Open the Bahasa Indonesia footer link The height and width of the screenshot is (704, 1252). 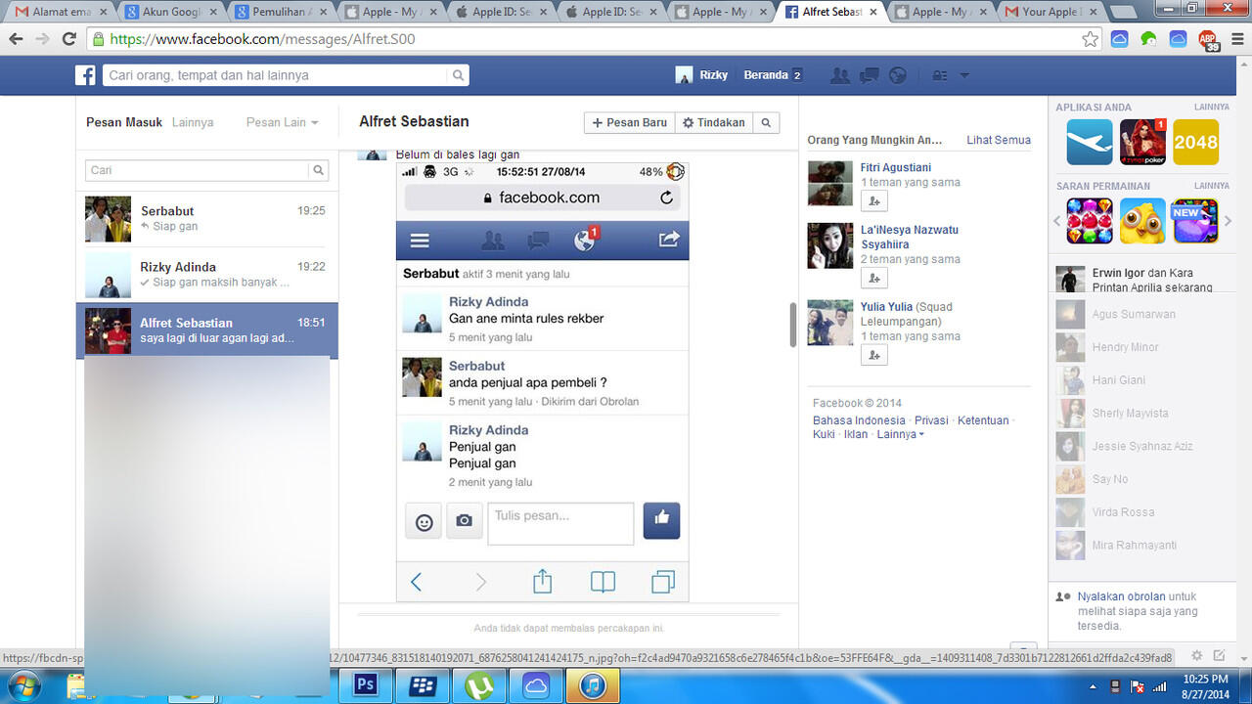pyautogui.click(x=859, y=420)
